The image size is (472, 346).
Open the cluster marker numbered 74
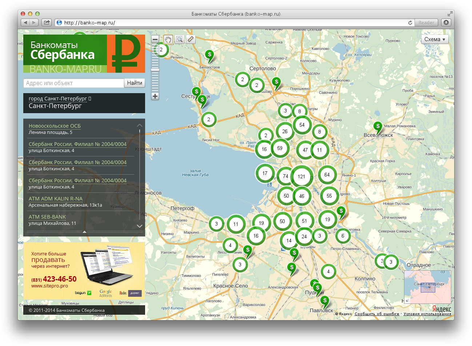tap(285, 176)
